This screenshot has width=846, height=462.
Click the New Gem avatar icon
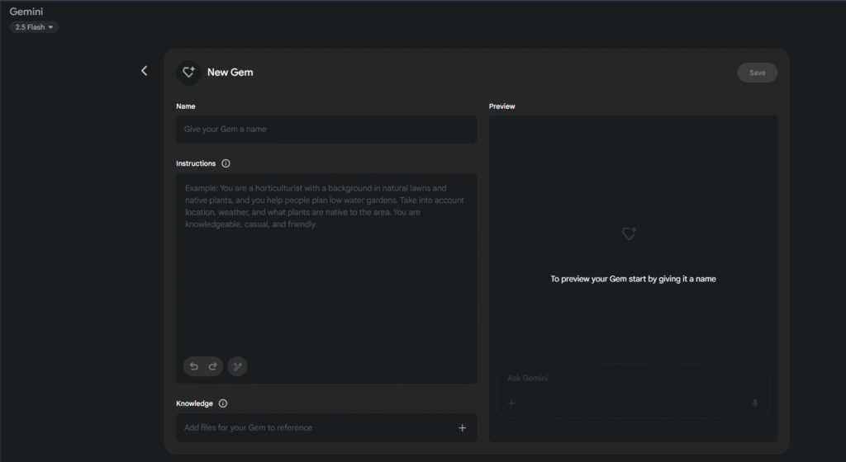(x=188, y=73)
